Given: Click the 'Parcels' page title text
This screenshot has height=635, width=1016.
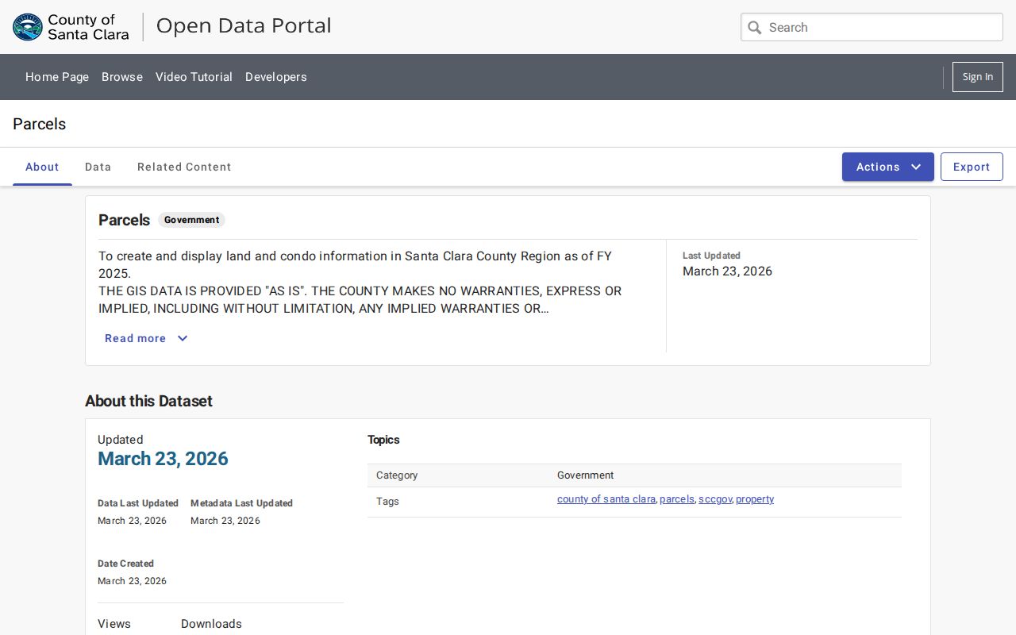Looking at the screenshot, I should click(x=39, y=124).
